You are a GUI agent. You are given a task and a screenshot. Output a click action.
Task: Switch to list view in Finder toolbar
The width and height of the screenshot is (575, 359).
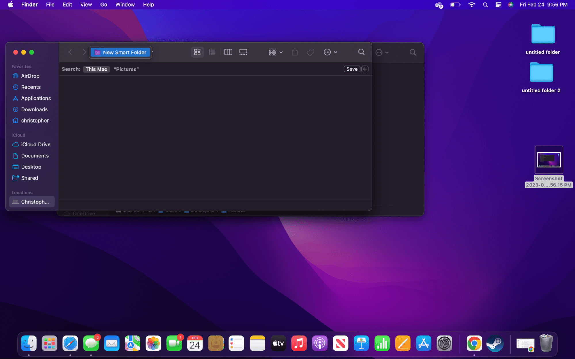212,52
